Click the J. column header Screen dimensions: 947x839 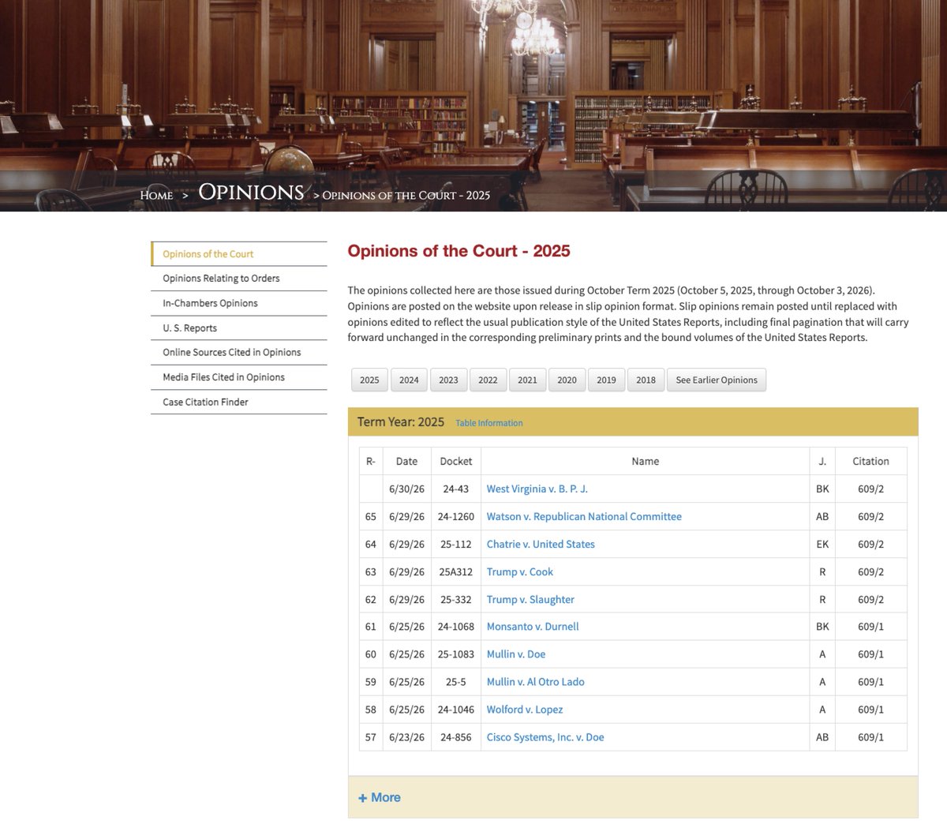click(822, 462)
